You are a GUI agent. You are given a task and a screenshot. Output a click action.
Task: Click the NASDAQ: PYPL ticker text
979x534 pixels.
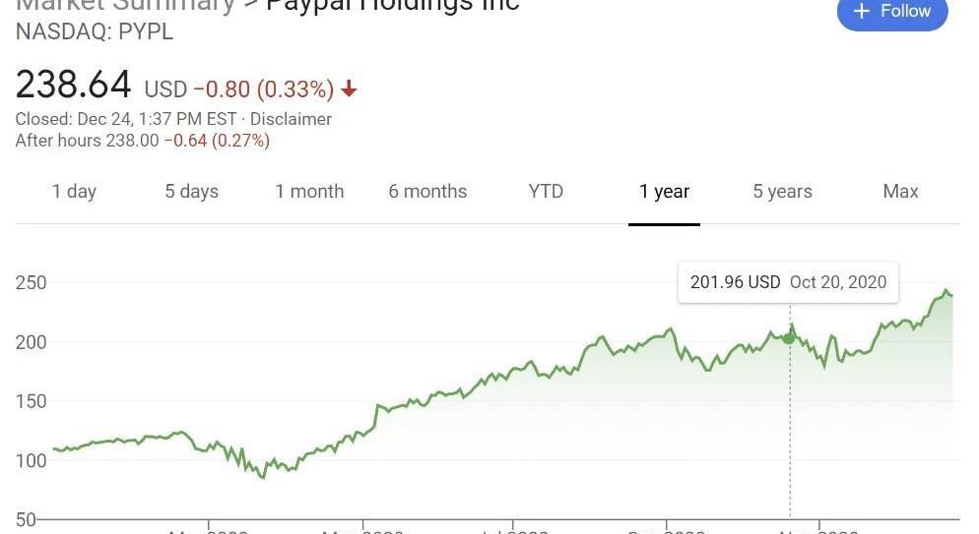pos(95,31)
